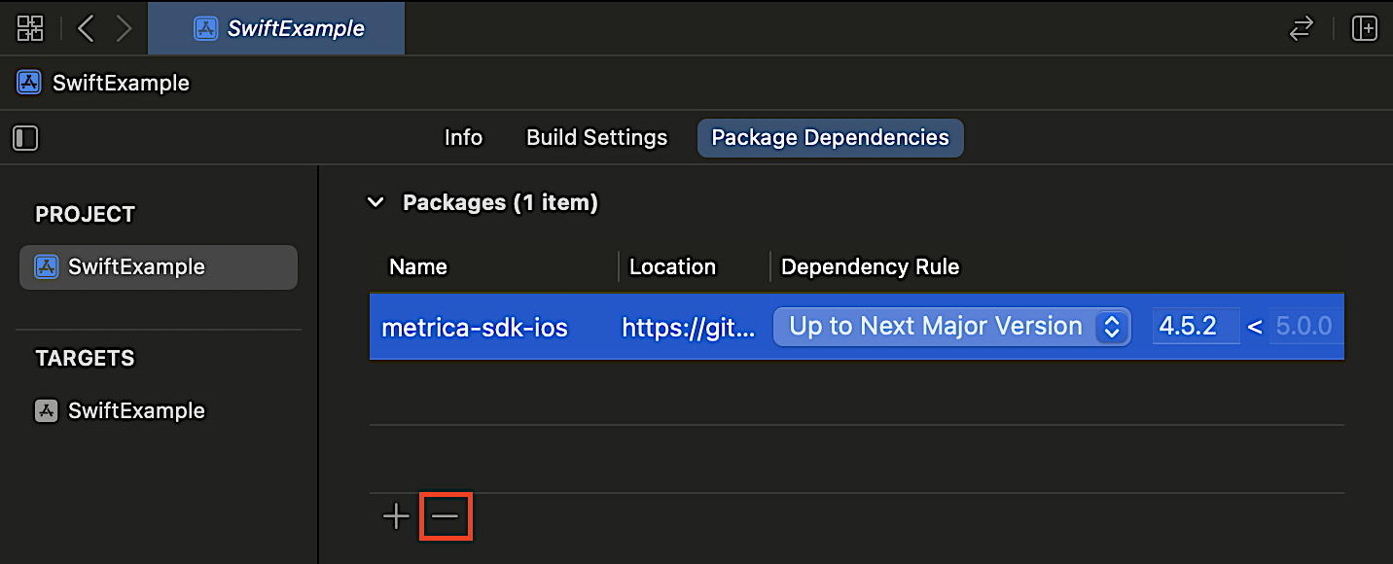Select SwiftExample under TARGETS
Screen dimensions: 1393x564
click(136, 411)
